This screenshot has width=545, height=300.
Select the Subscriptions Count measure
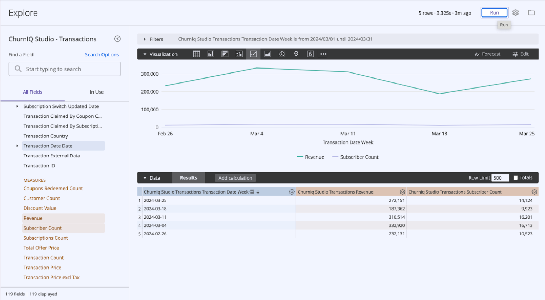[x=45, y=238]
